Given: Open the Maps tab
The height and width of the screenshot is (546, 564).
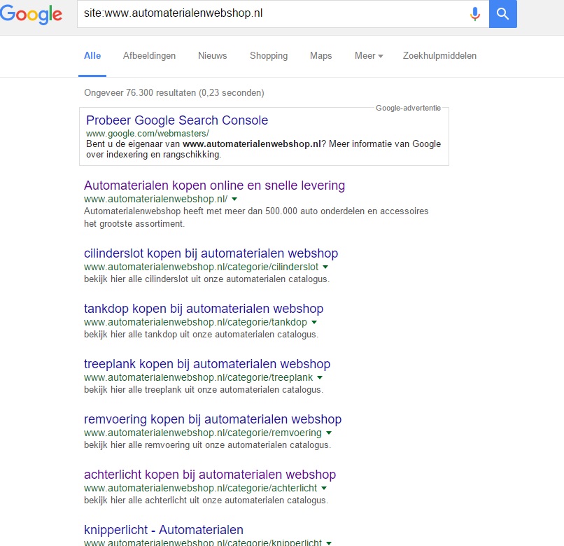Looking at the screenshot, I should tap(321, 56).
